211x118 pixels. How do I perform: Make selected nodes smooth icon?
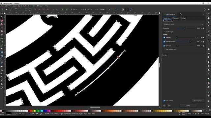click(40, 10)
